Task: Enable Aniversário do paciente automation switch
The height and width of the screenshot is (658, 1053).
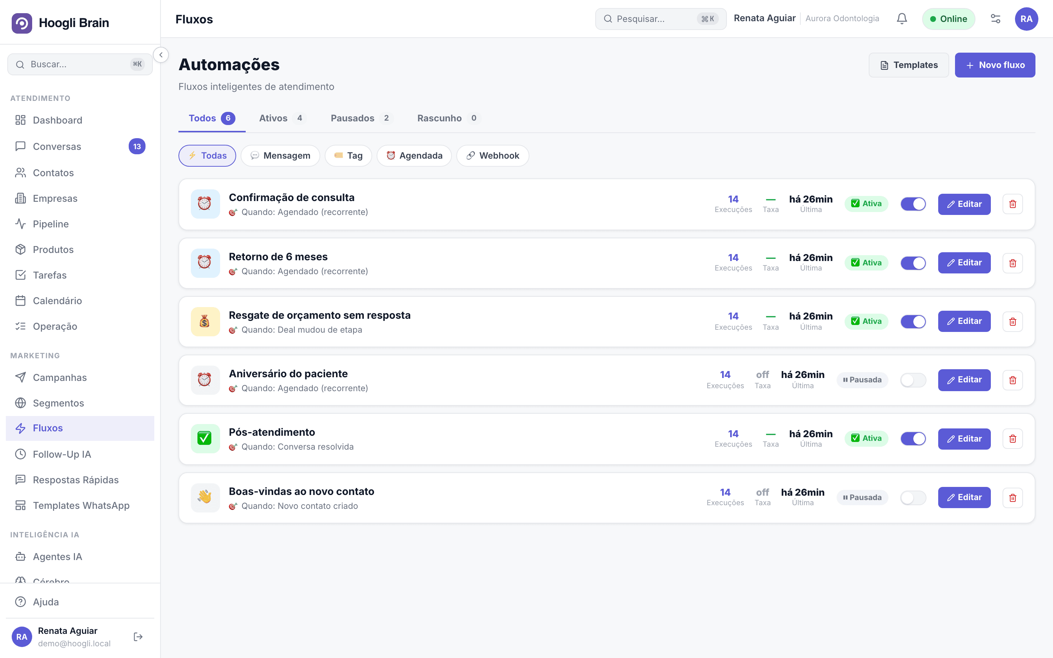Action: (913, 380)
